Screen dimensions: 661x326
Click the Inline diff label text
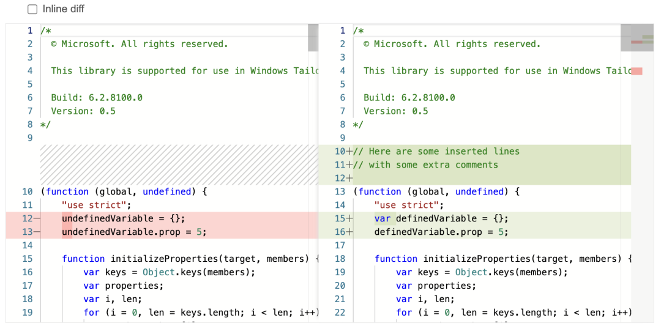(64, 9)
